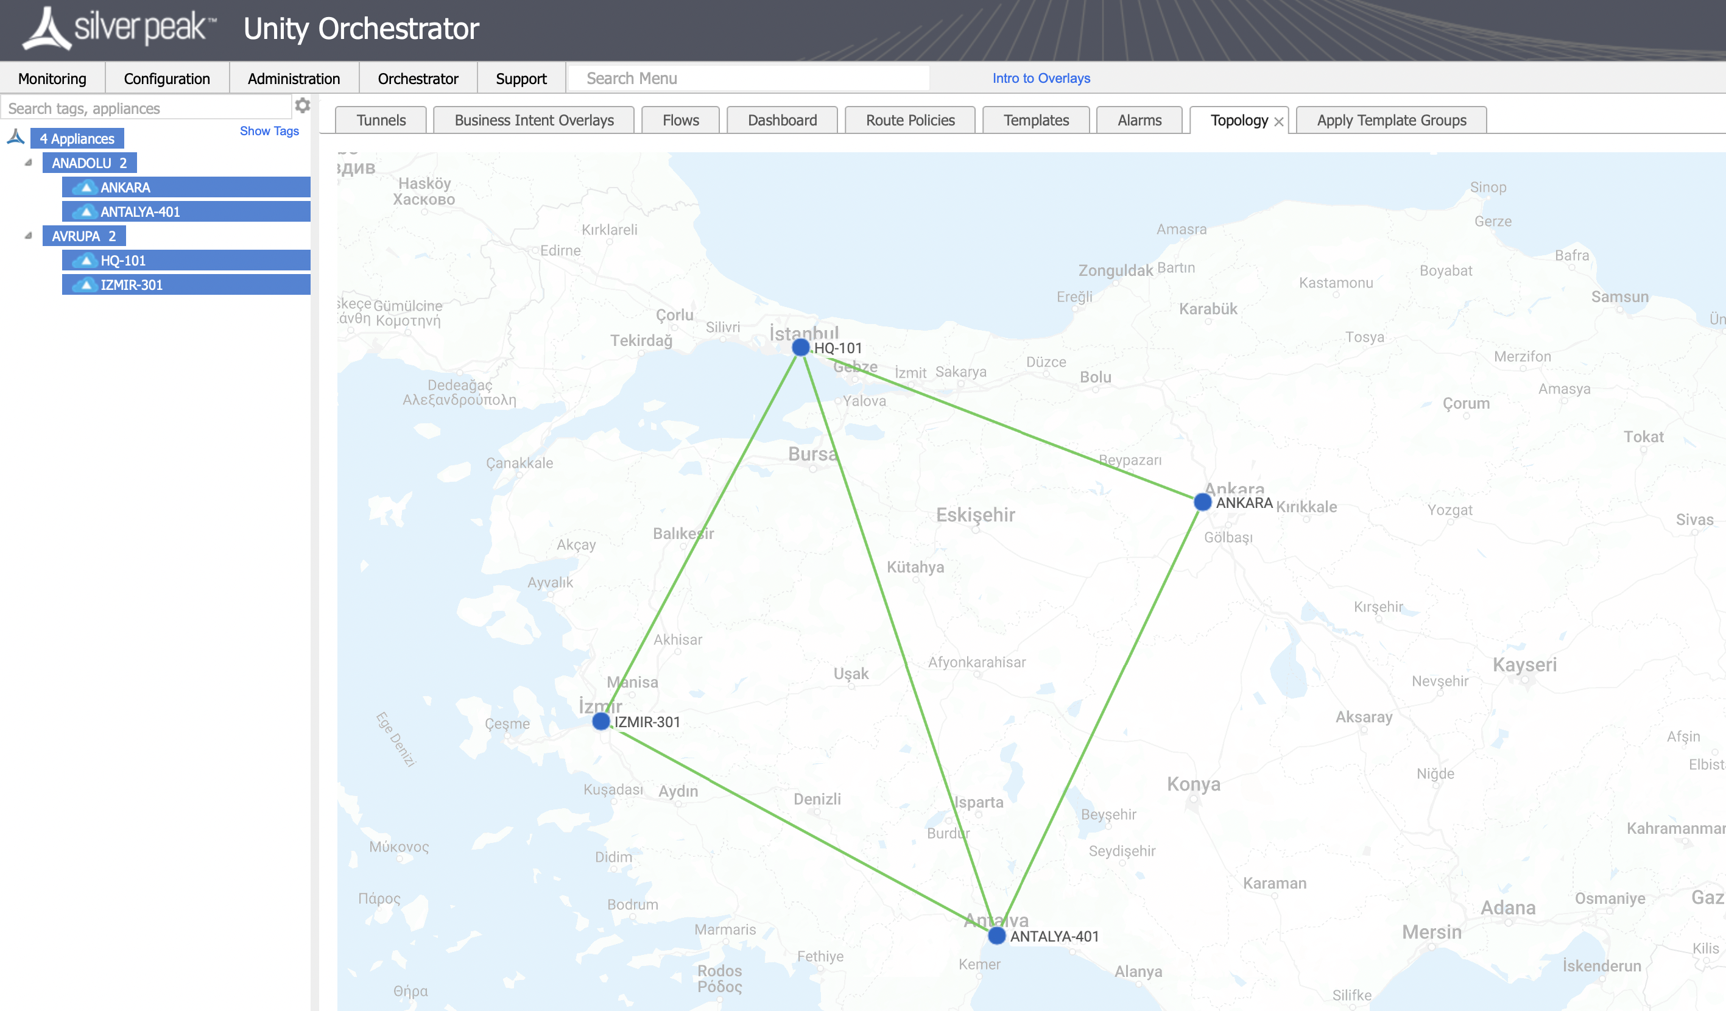1726x1011 pixels.
Task: Open the tag settings gear icon
Action: point(302,105)
